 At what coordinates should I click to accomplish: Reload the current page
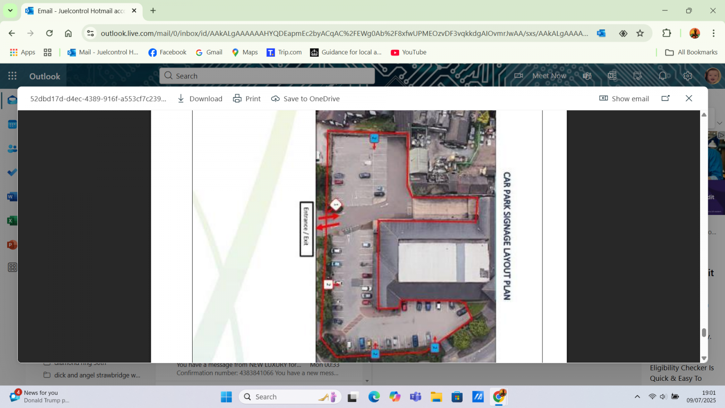click(x=49, y=33)
